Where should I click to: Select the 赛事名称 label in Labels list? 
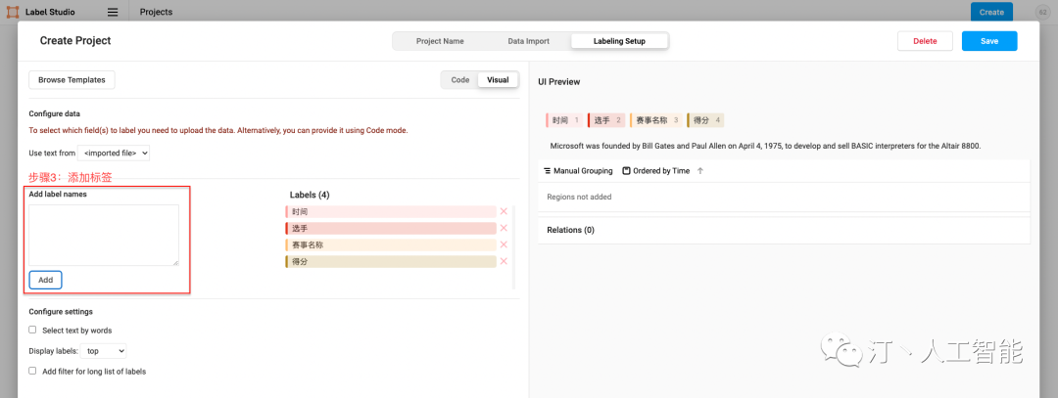pyautogui.click(x=391, y=244)
